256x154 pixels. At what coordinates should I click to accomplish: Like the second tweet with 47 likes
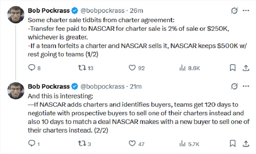[x=132, y=144]
